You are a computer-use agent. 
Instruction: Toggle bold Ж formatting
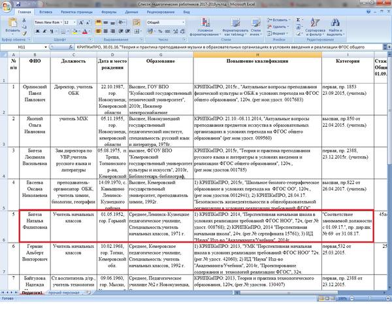[37, 31]
